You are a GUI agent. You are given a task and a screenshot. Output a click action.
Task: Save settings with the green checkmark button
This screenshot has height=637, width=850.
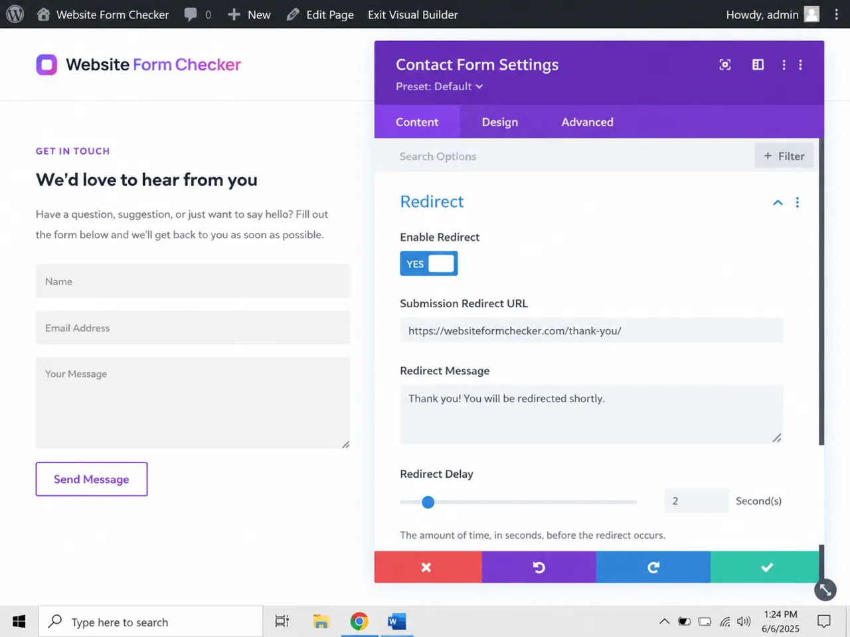tap(765, 567)
